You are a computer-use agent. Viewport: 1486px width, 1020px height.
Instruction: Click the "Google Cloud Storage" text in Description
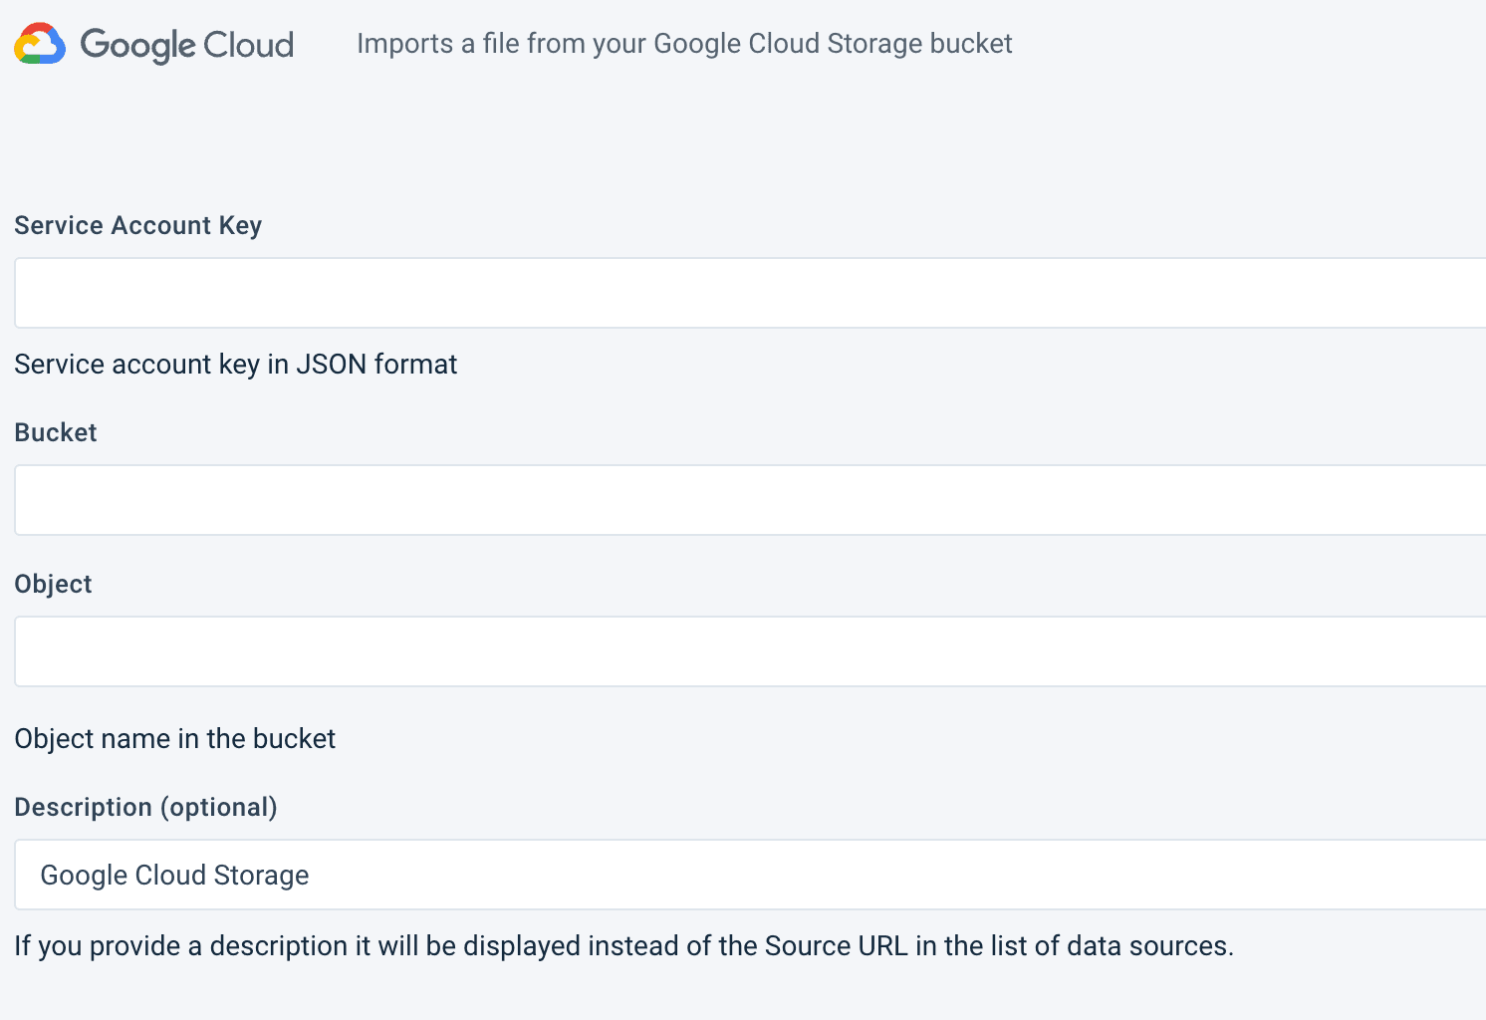[174, 875]
